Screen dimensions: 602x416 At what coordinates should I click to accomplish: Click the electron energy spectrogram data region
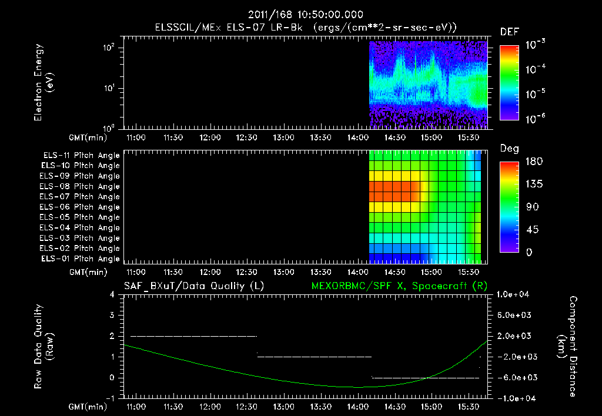pos(428,85)
